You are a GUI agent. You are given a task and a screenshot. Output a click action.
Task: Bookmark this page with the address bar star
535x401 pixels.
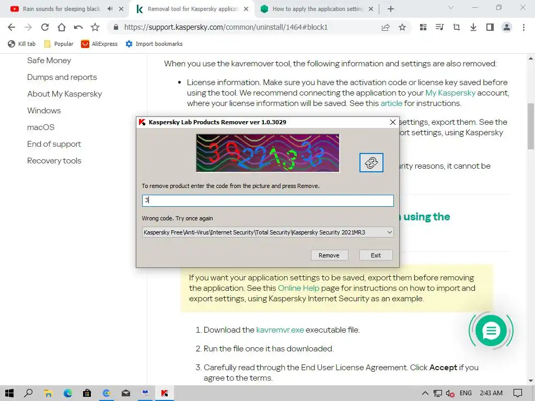(402, 27)
